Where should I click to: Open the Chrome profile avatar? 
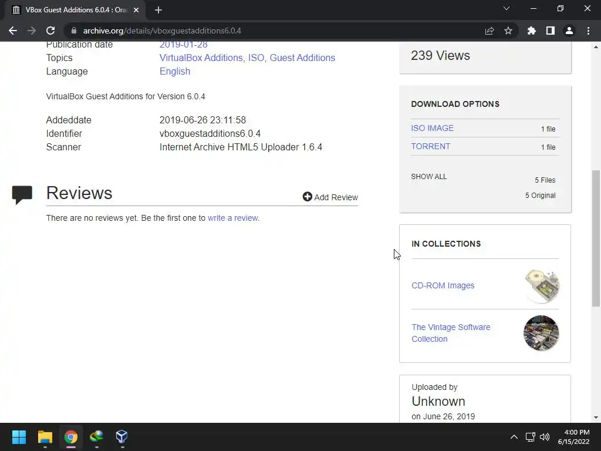[569, 31]
